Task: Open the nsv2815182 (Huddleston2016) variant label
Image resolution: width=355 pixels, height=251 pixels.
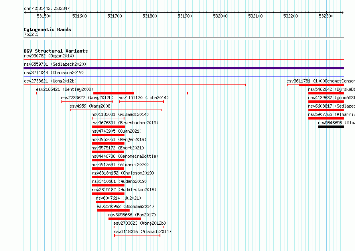Action: pos(124,190)
